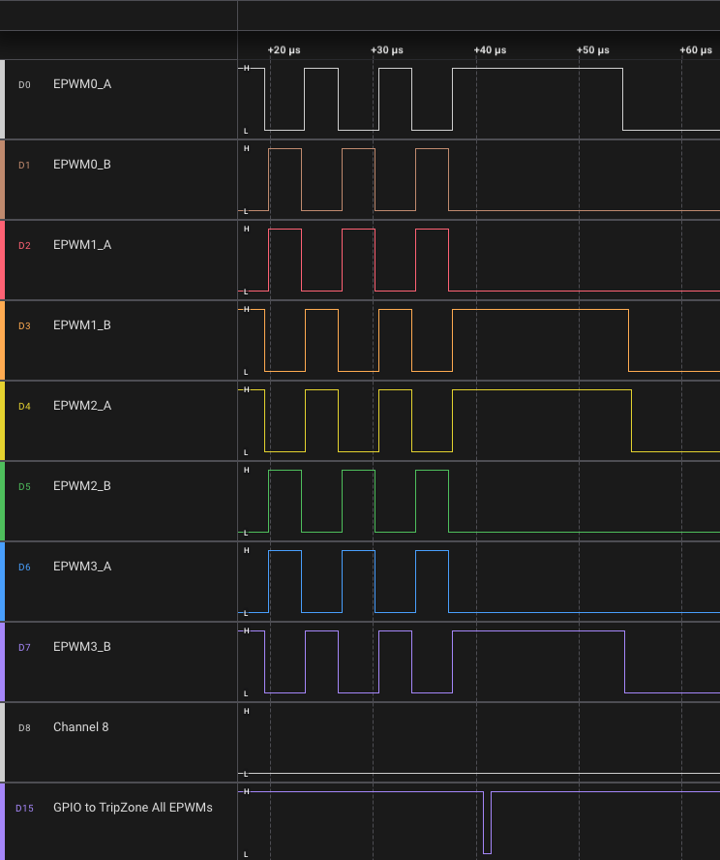This screenshot has width=720, height=860.
Task: Select GPIO to TripZone All EPWMs label
Action: pos(133,808)
